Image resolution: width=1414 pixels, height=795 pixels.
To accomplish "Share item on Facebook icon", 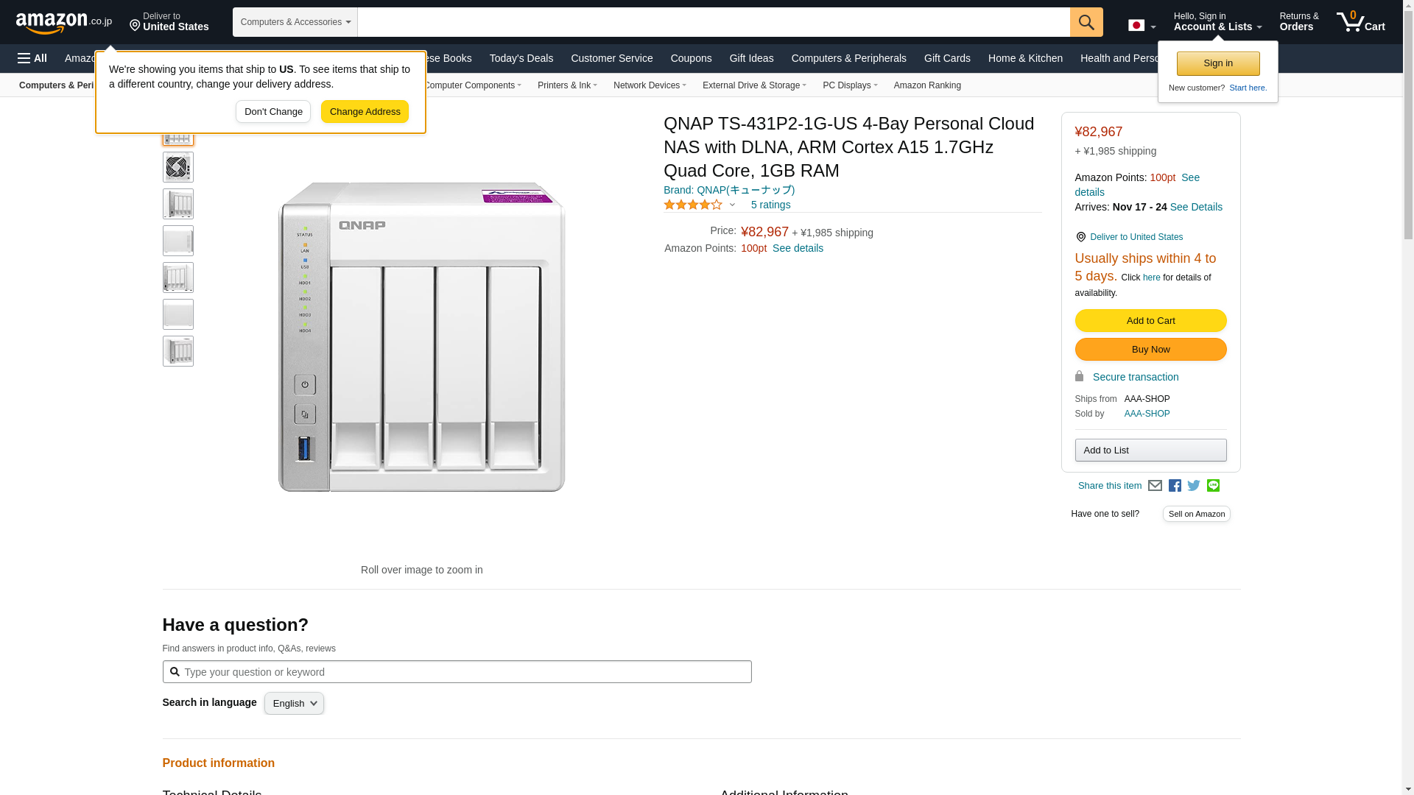I will point(1175,486).
